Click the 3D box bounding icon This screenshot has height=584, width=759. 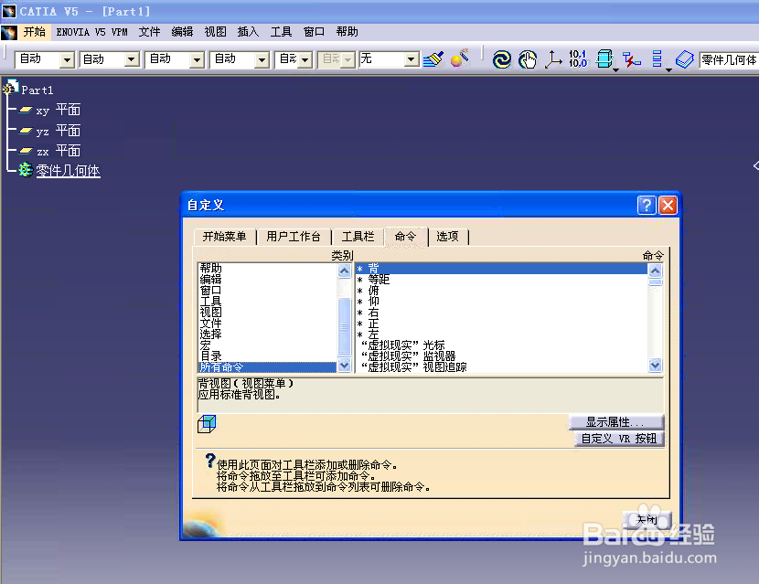tap(604, 59)
